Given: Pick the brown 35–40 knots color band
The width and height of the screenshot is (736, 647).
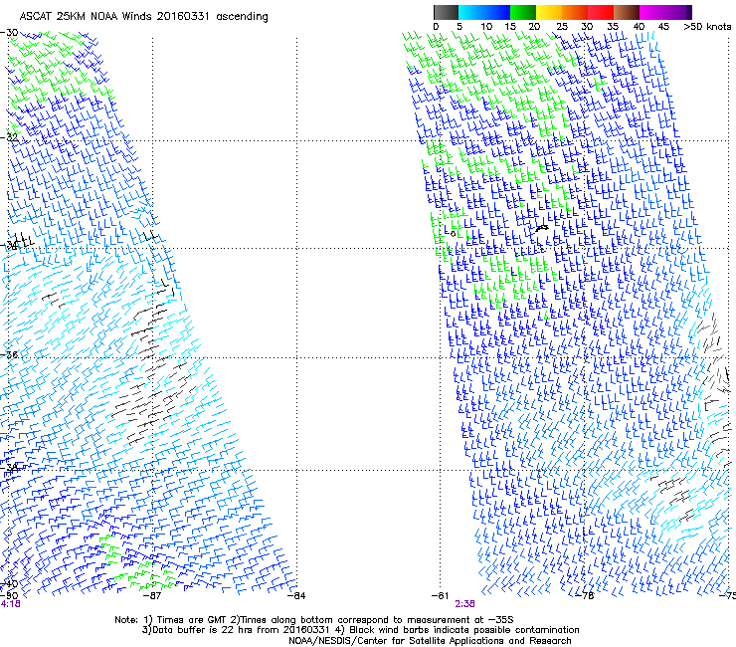Looking at the screenshot, I should coord(627,12).
